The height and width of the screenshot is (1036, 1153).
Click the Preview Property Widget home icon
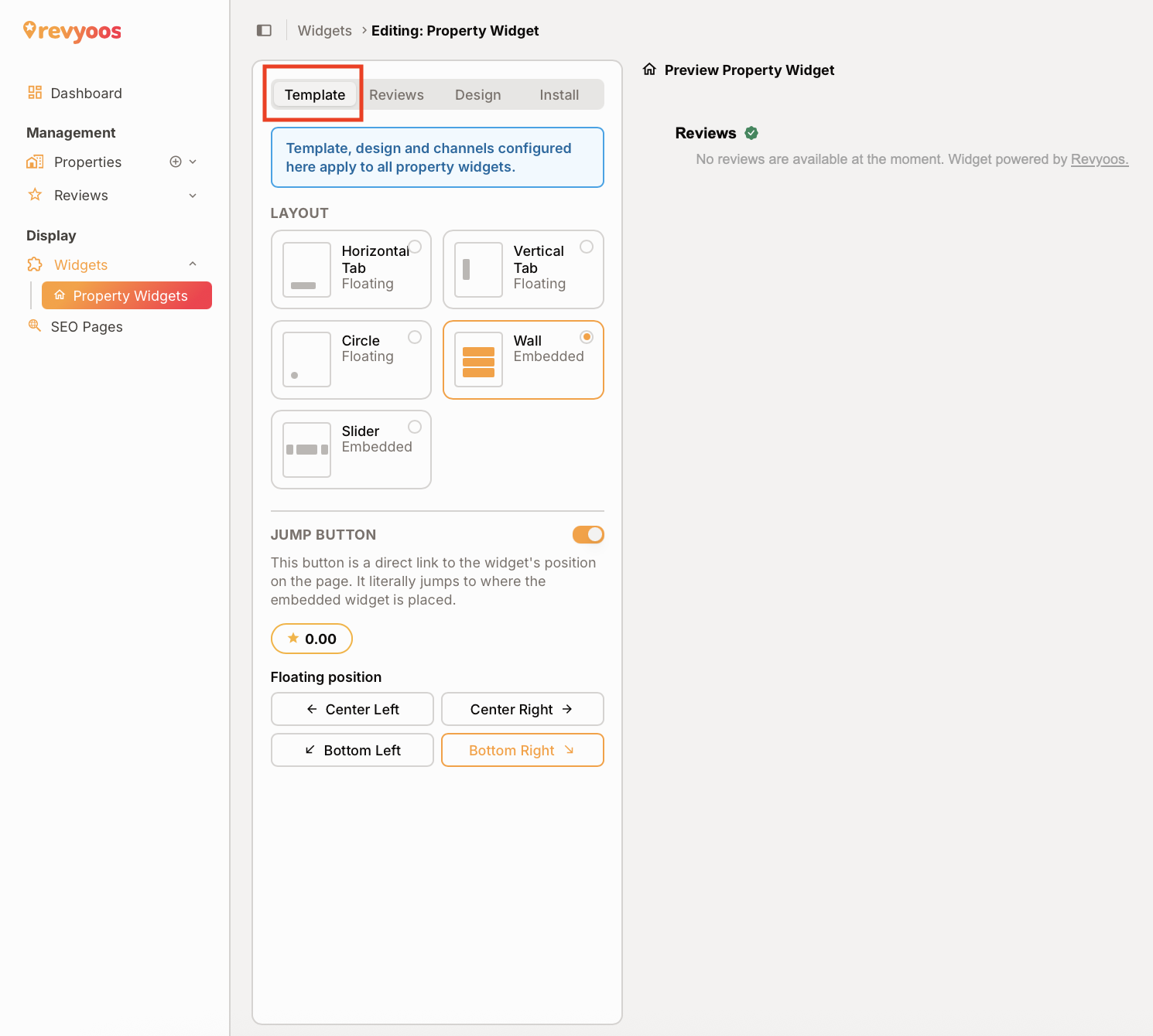[649, 70]
